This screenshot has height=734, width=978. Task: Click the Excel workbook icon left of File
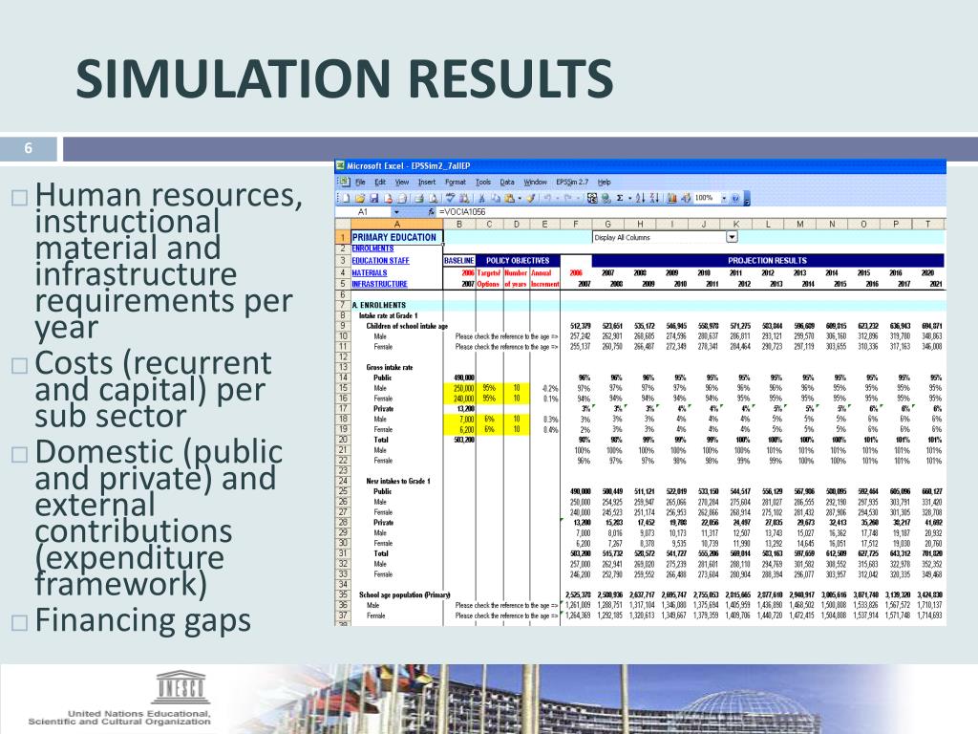click(344, 183)
